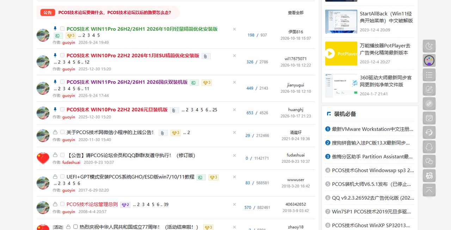Open the mini program link icon in sidebar
Screen dimensions: 451x230
(429, 104)
